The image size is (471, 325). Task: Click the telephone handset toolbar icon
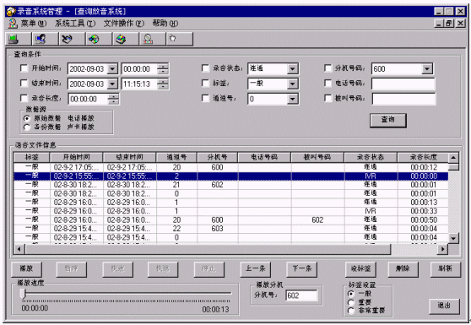coord(67,39)
